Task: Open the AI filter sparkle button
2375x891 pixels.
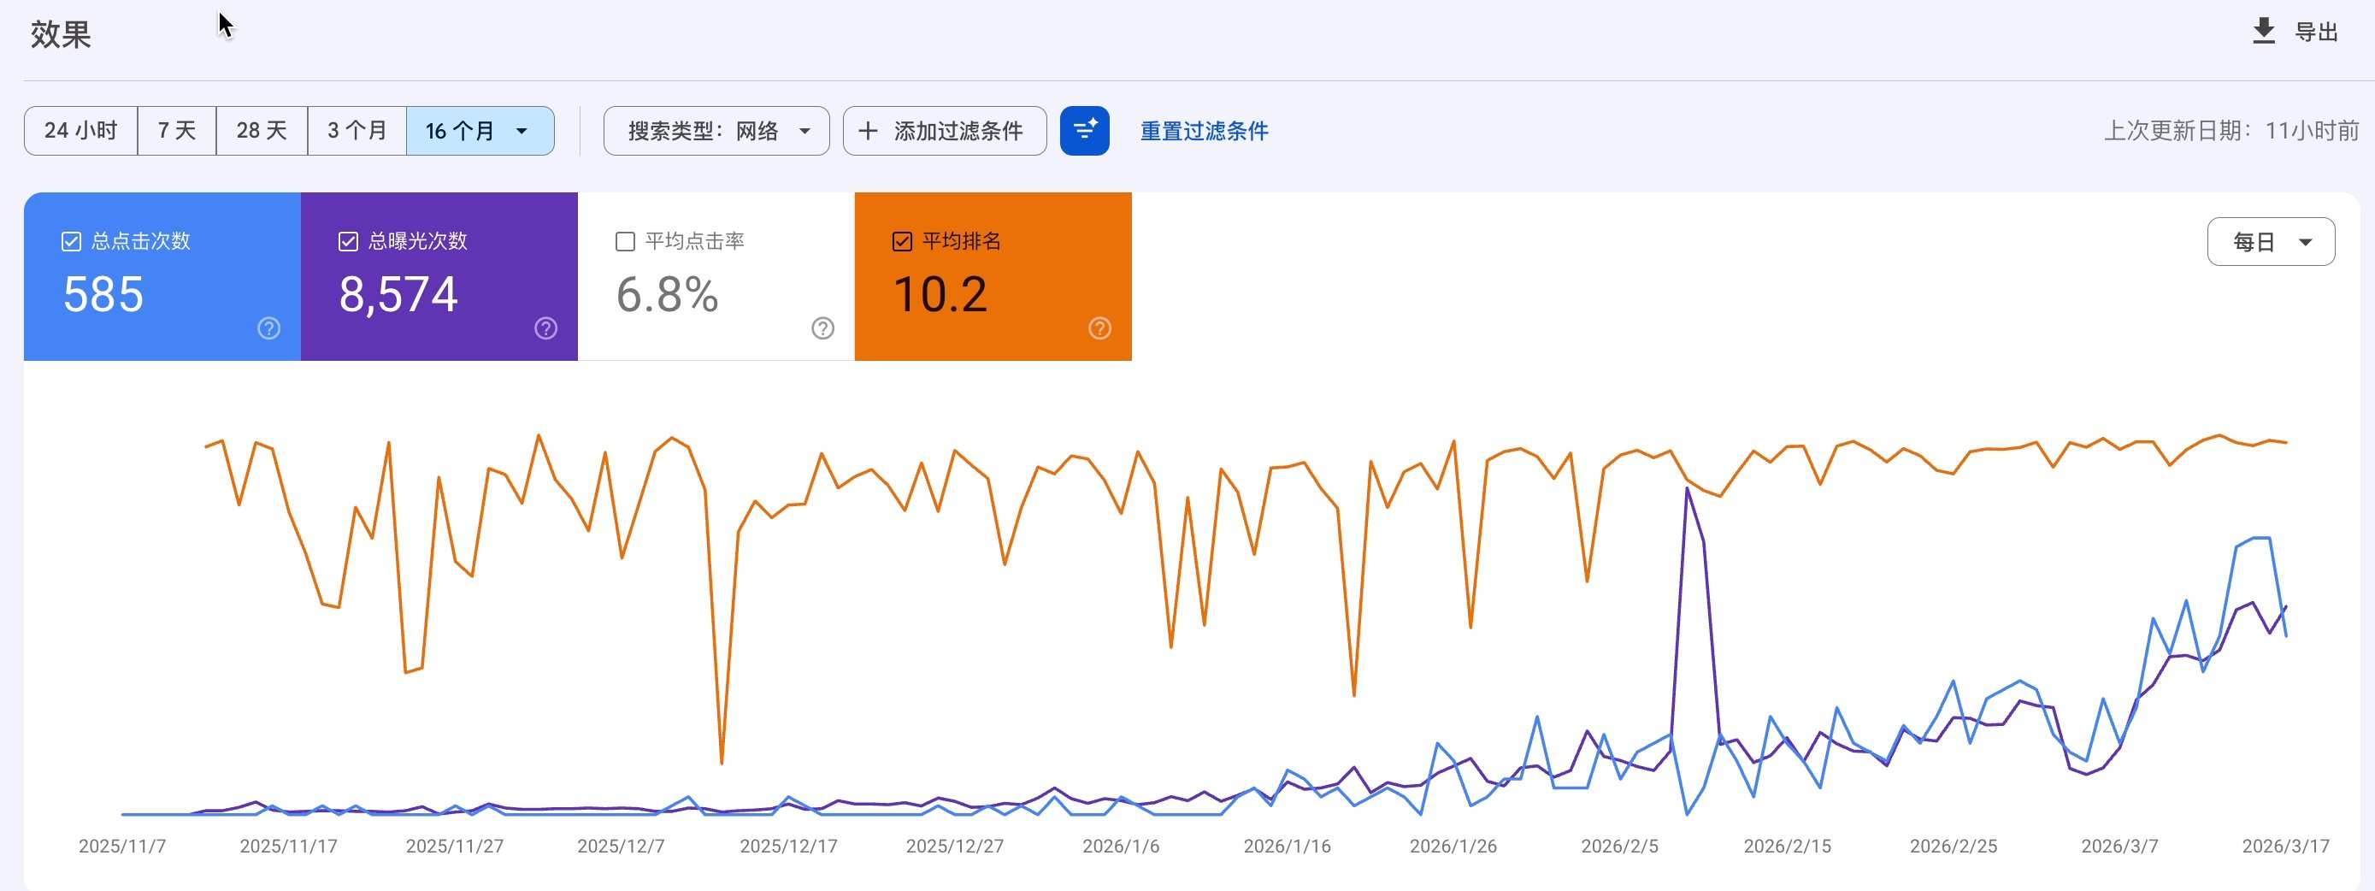Action: tap(1084, 131)
